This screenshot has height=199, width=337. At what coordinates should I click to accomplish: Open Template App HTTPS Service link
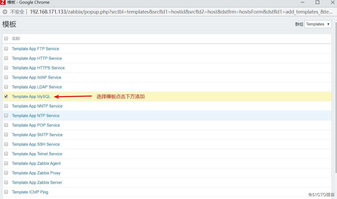[x=38, y=68]
